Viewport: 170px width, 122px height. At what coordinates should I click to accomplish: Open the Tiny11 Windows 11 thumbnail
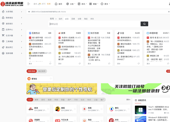point(140,110)
